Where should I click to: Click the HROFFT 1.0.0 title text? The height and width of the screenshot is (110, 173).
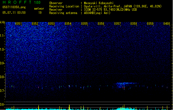tap(22, 2)
